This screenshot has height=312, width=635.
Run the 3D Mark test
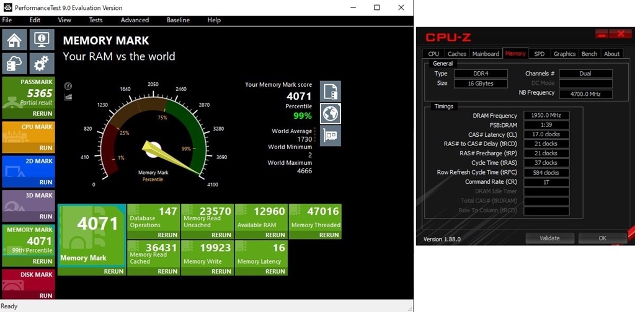tap(46, 217)
